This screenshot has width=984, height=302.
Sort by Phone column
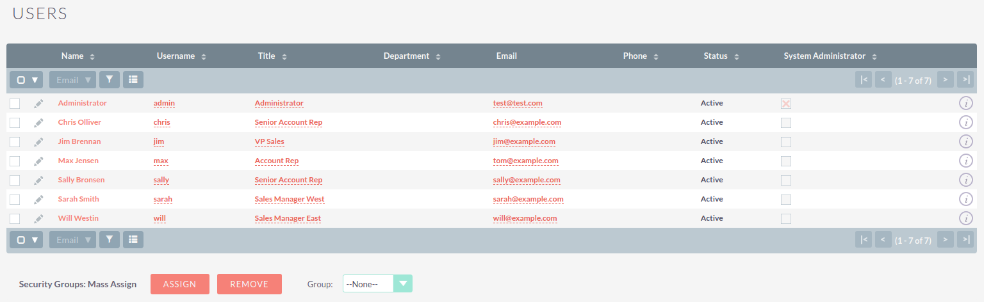pos(641,56)
